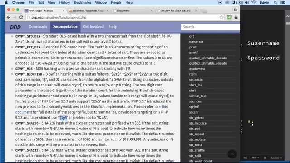
Task: Open the quotemeta function link
Action: pyautogui.click(x=197, y=69)
